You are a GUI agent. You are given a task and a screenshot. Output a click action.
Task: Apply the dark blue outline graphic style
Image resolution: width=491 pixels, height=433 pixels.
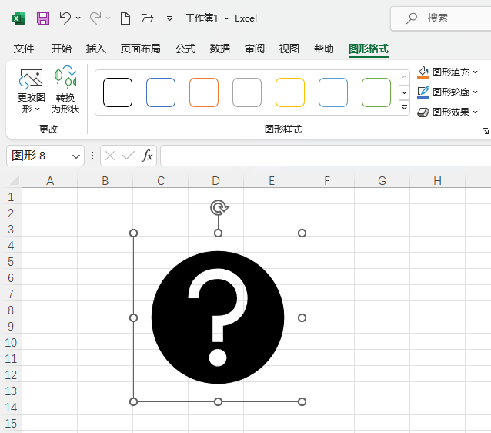coord(161,92)
